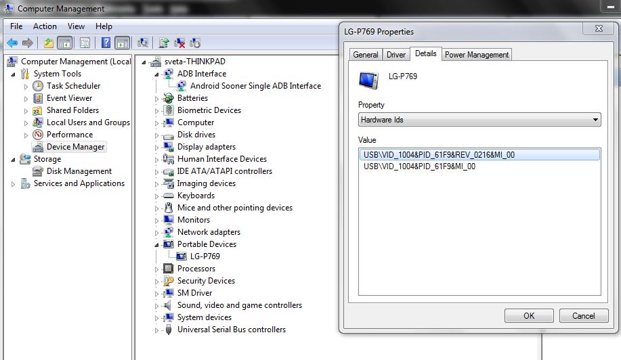Expand the Network adapters category arrow
The width and height of the screenshot is (621, 360).
click(x=157, y=233)
